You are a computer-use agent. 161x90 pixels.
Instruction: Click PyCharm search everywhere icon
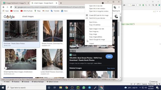coord(153,5)
